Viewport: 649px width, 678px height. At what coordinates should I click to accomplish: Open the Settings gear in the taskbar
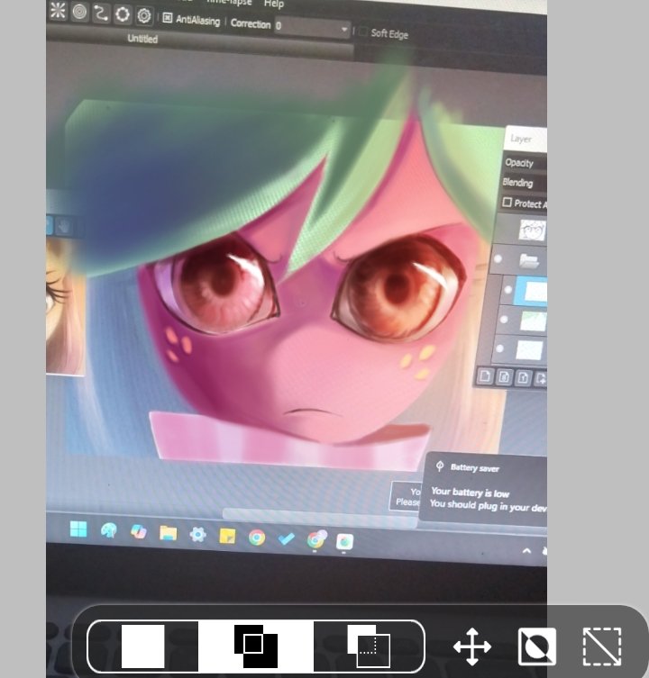click(198, 535)
